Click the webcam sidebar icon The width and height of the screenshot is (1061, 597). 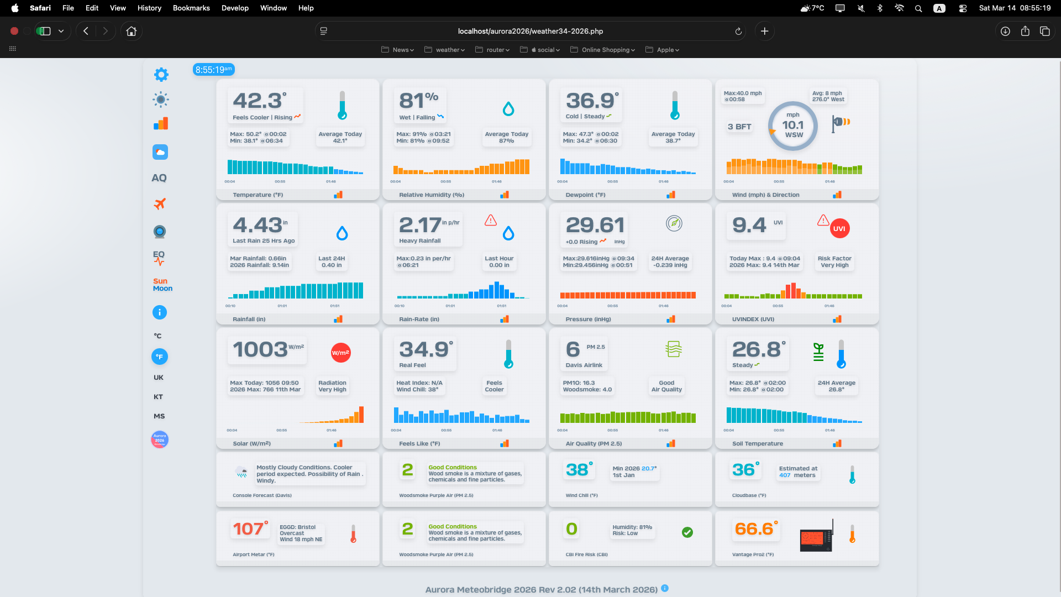(x=160, y=232)
